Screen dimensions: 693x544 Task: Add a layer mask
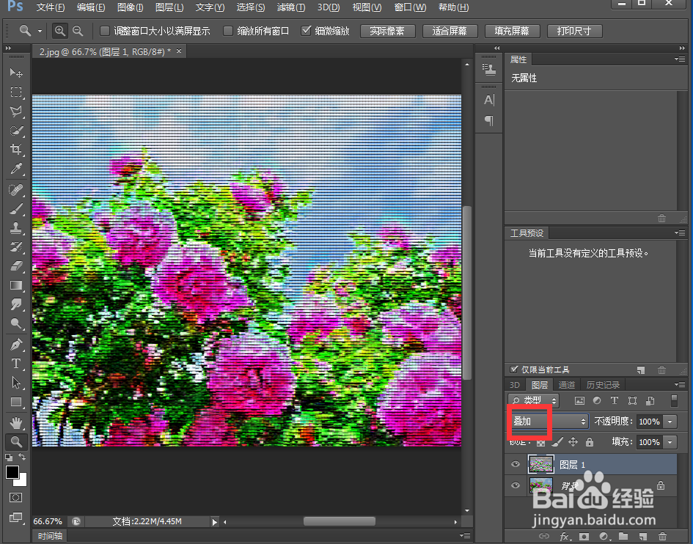[x=584, y=536]
